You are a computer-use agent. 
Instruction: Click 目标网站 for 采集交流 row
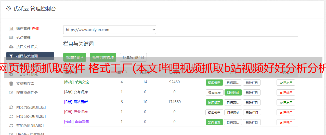pyautogui.click(x=233, y=83)
